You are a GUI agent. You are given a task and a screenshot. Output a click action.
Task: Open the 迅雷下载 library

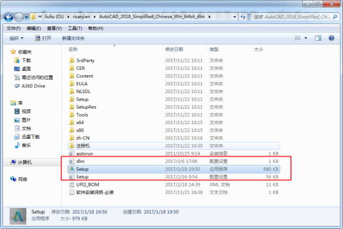(27, 137)
